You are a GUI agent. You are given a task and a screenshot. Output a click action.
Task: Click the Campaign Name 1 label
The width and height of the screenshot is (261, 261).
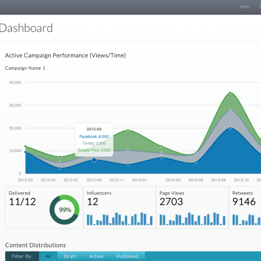tap(25, 68)
